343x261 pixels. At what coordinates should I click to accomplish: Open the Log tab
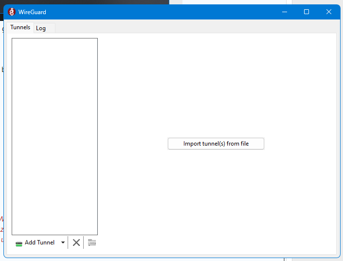(44, 28)
